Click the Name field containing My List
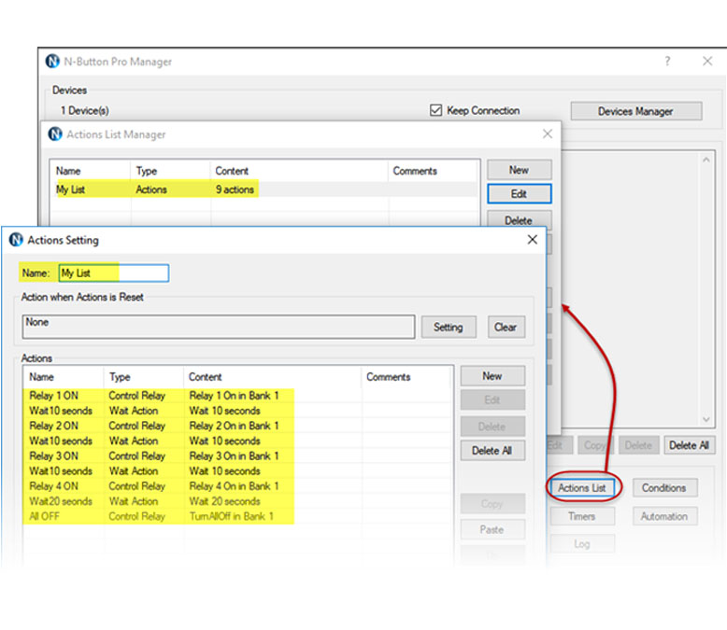 (114, 273)
